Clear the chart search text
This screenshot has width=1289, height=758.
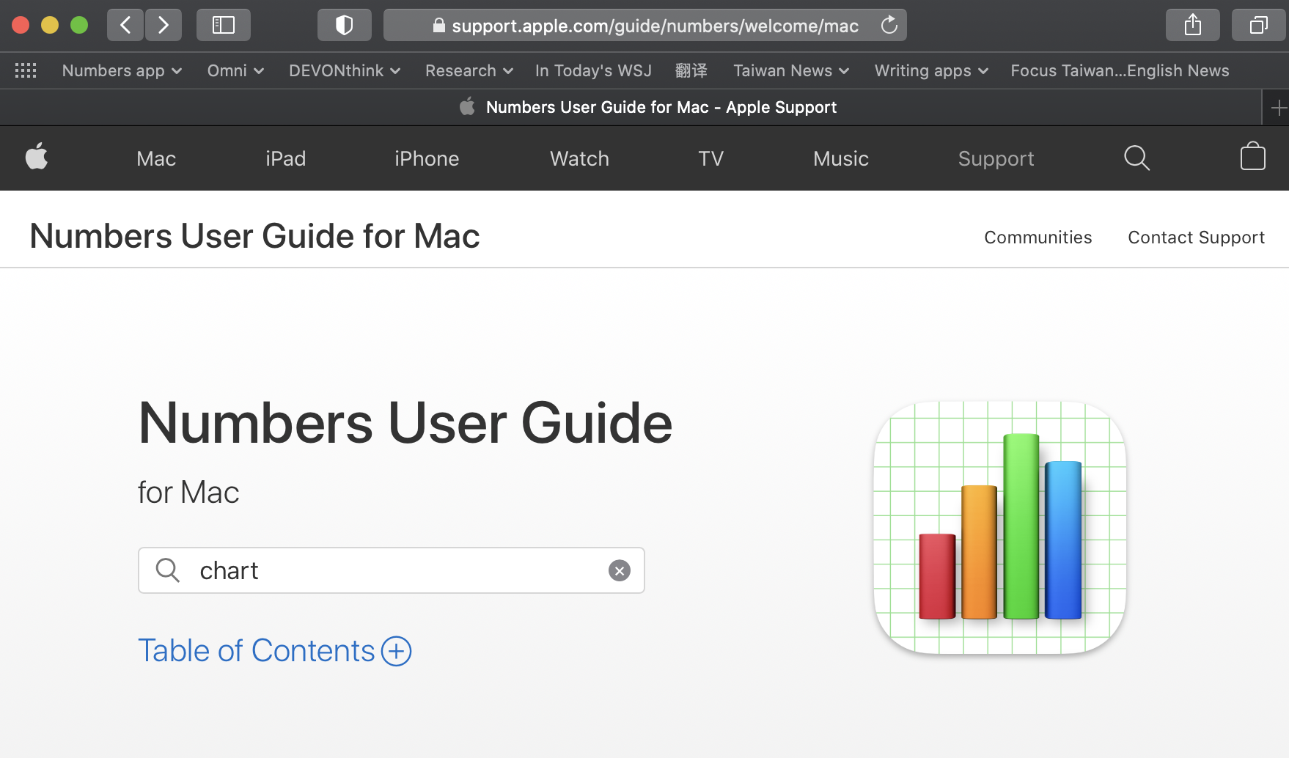[x=620, y=570]
